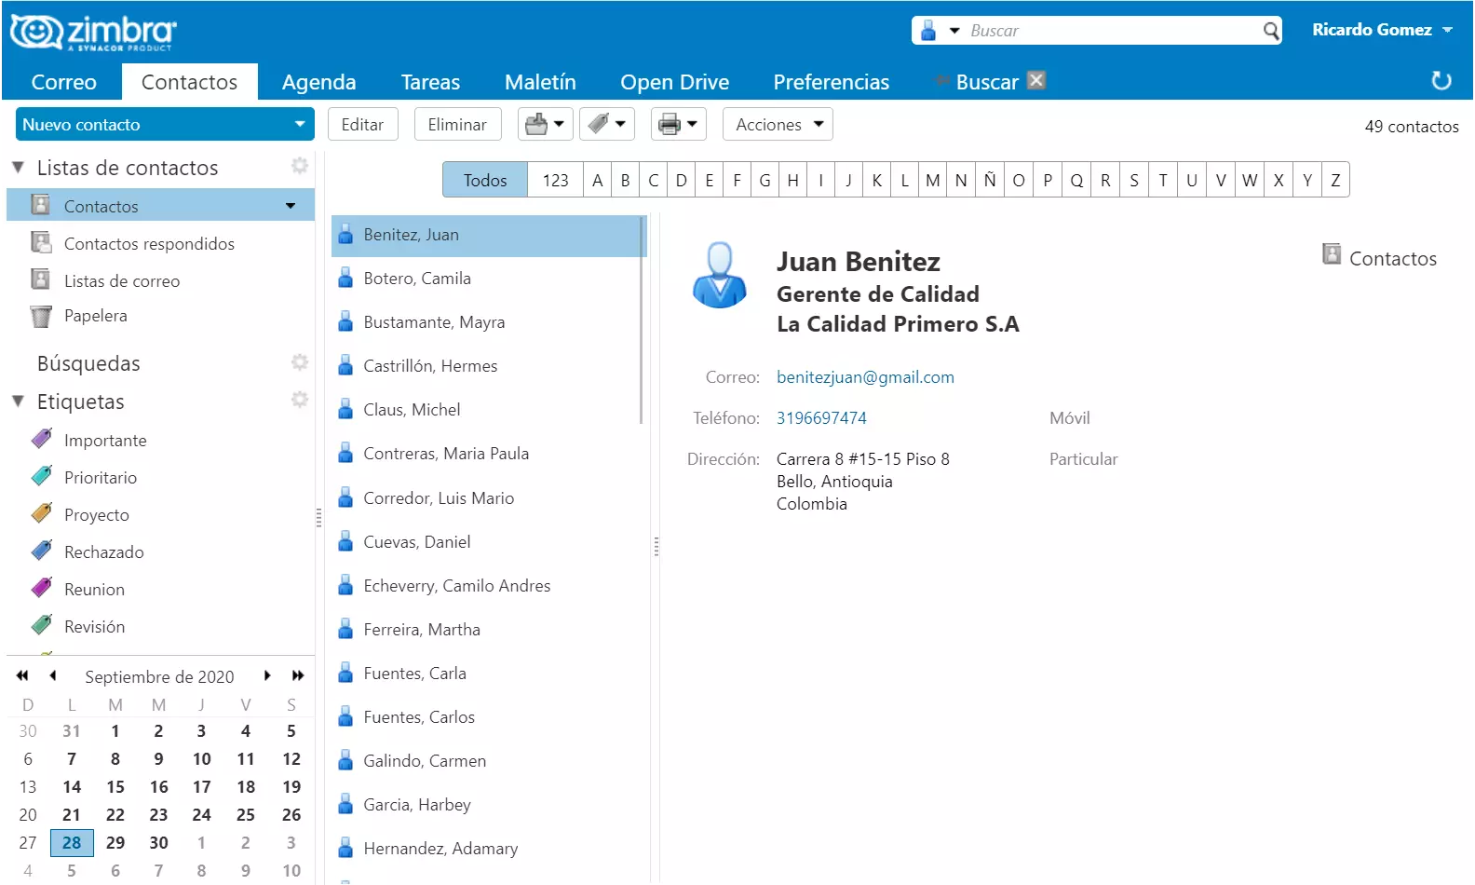Switch to the Agenda tab

click(318, 82)
